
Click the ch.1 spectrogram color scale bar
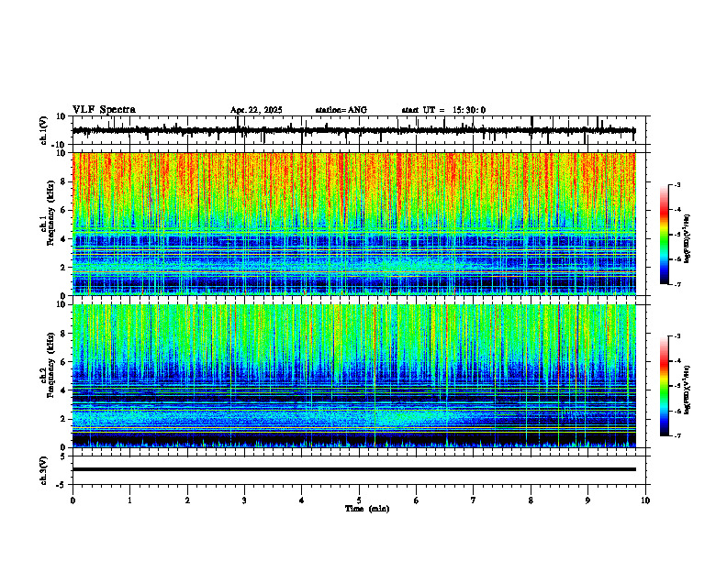tap(665, 235)
